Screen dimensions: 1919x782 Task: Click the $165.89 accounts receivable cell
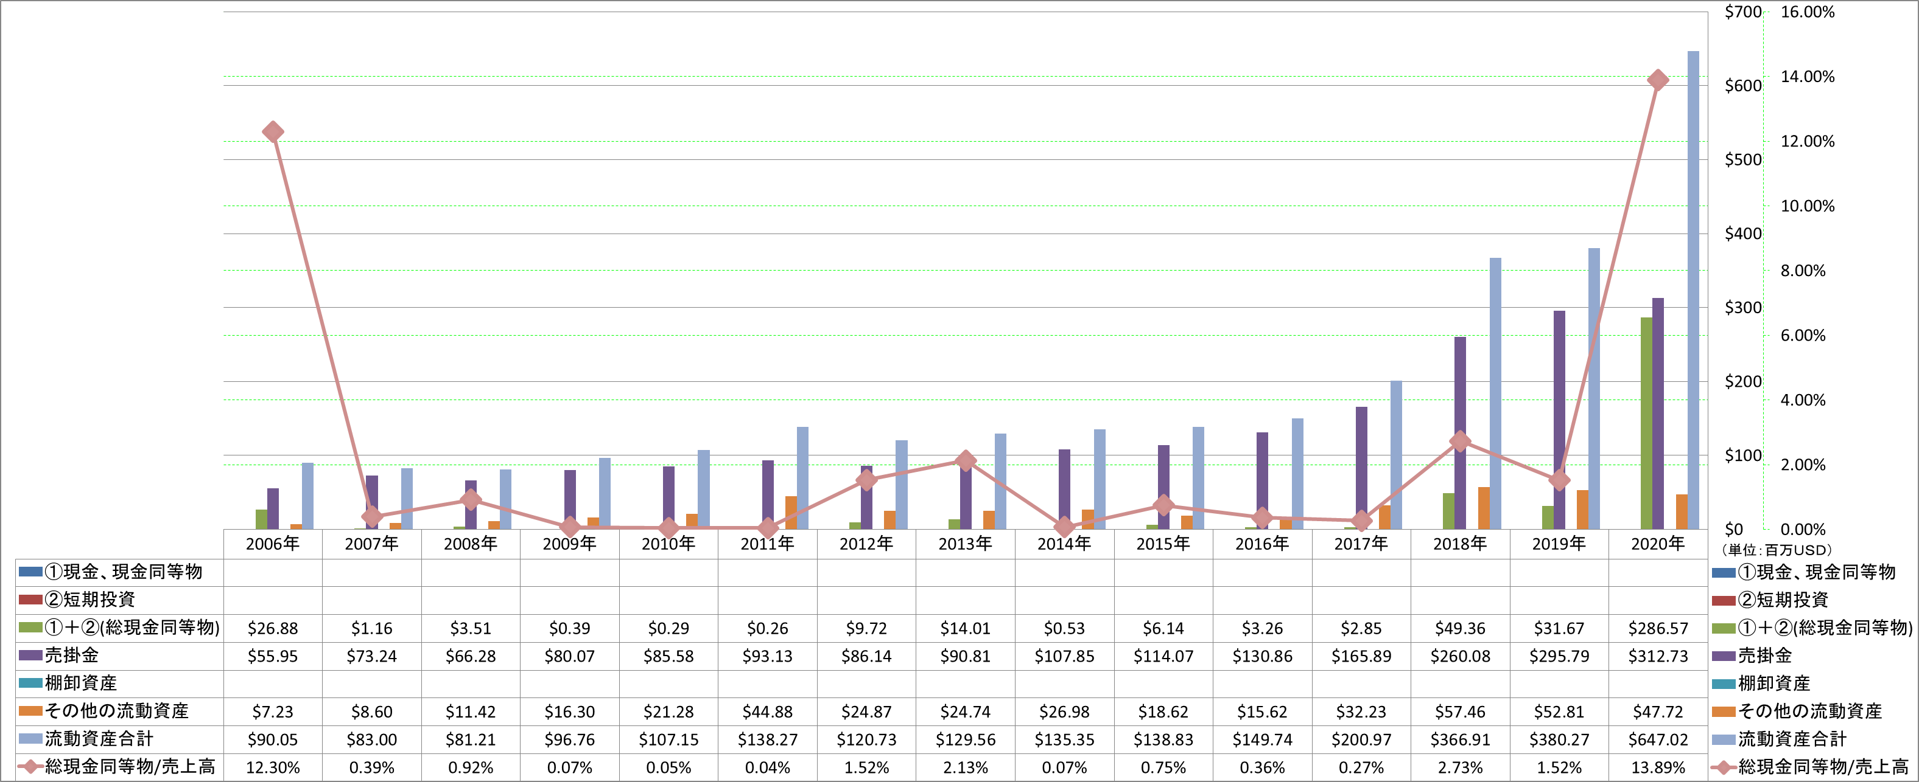(1361, 656)
